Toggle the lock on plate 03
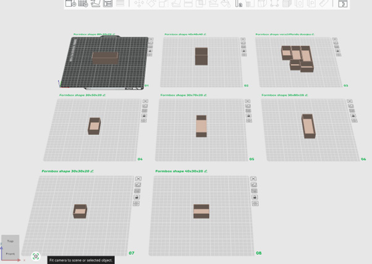 click(338, 51)
